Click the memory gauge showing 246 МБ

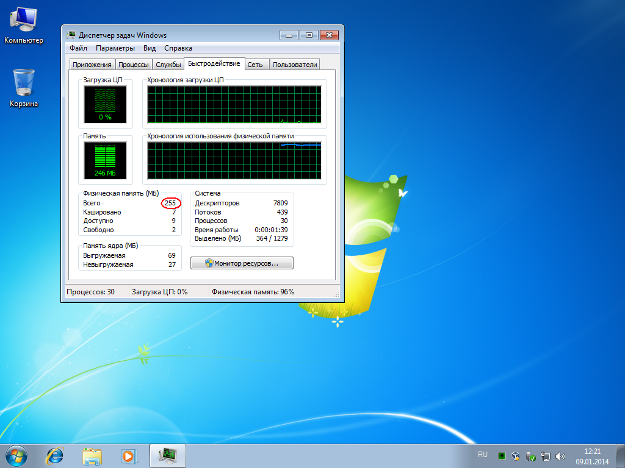pyautogui.click(x=105, y=161)
